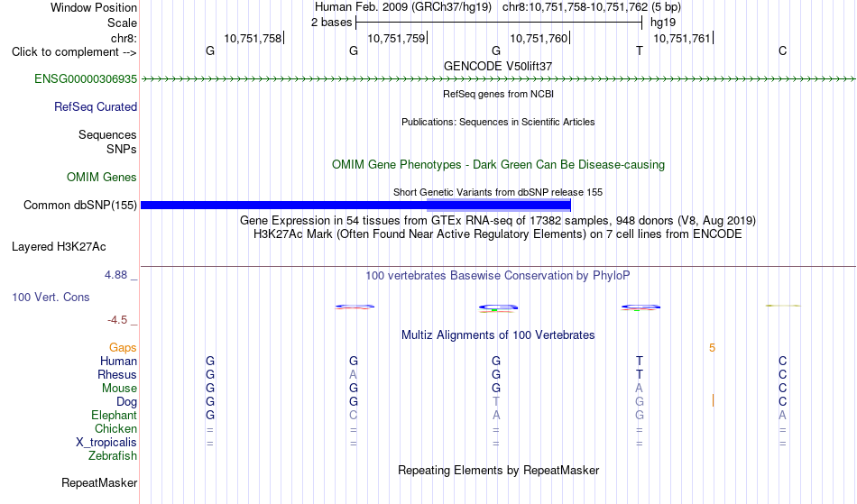Select the Elephant species label
The width and height of the screenshot is (857, 504).
click(x=114, y=416)
